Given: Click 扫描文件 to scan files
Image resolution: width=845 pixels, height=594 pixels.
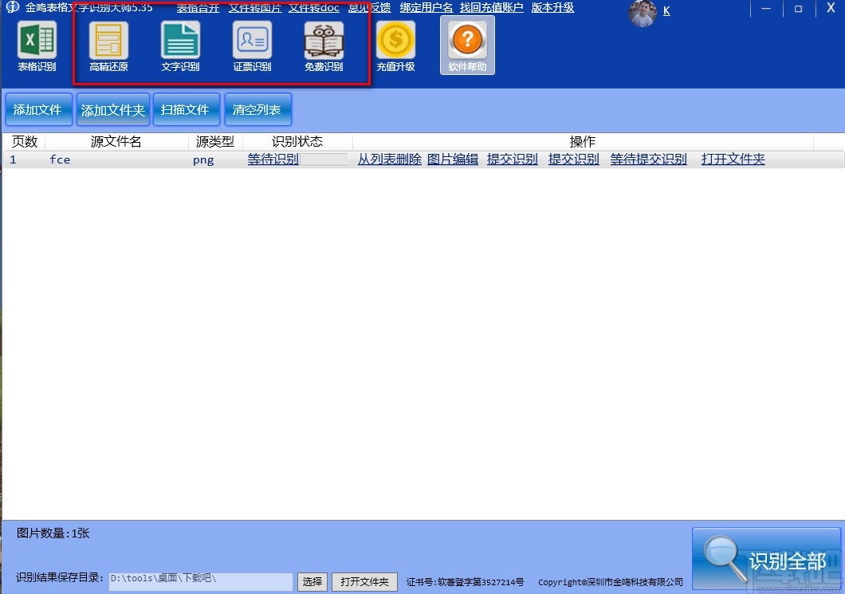Looking at the screenshot, I should (x=186, y=109).
